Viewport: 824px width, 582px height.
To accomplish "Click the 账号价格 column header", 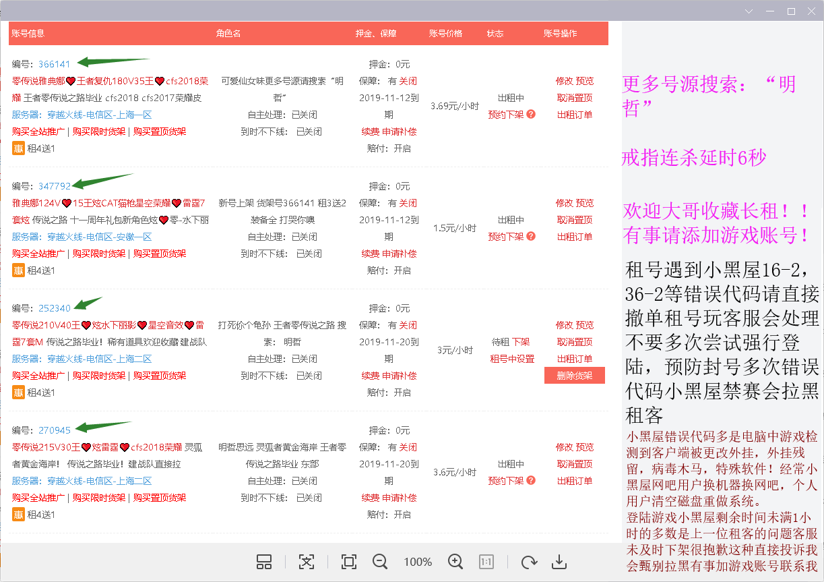I will coord(446,34).
